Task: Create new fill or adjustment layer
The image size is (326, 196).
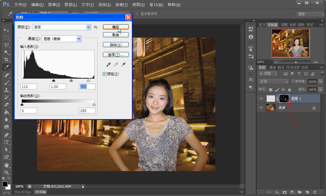Action: (x=292, y=192)
